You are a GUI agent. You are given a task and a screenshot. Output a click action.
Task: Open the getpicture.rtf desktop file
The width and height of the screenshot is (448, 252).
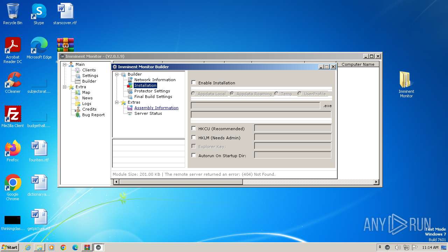(39, 220)
